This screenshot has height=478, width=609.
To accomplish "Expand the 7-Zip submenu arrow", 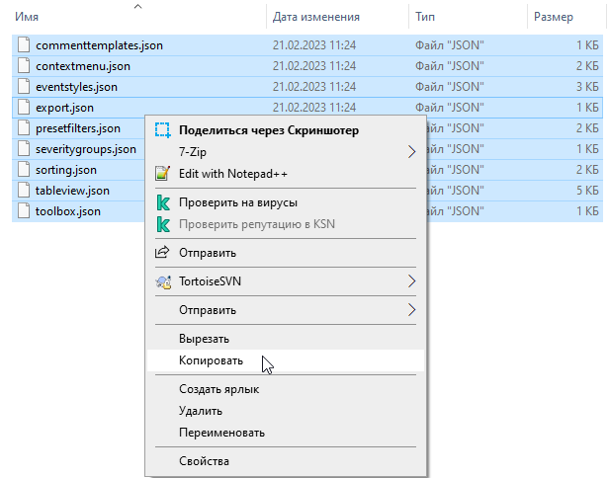I will point(412,152).
